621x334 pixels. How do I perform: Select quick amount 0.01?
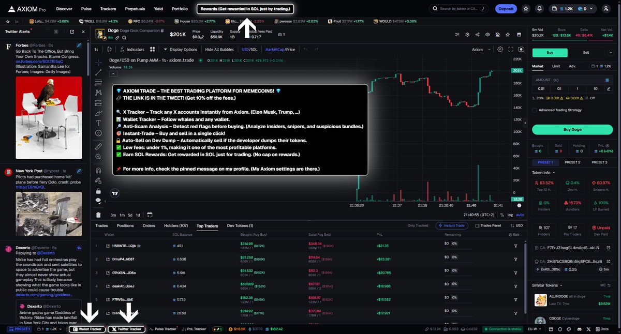(x=542, y=88)
